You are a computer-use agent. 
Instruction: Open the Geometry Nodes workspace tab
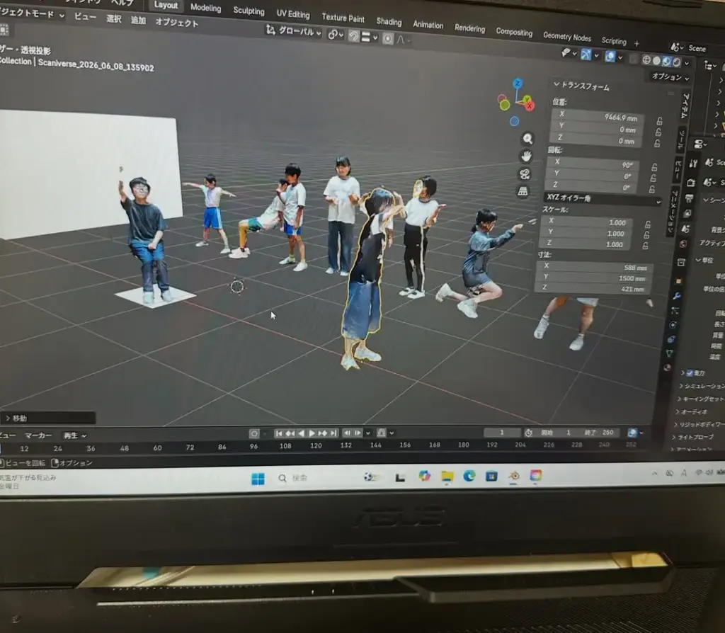[x=567, y=37]
